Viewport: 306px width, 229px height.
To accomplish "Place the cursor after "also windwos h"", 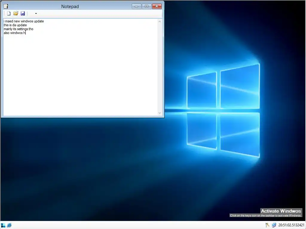I will tap(26, 33).
